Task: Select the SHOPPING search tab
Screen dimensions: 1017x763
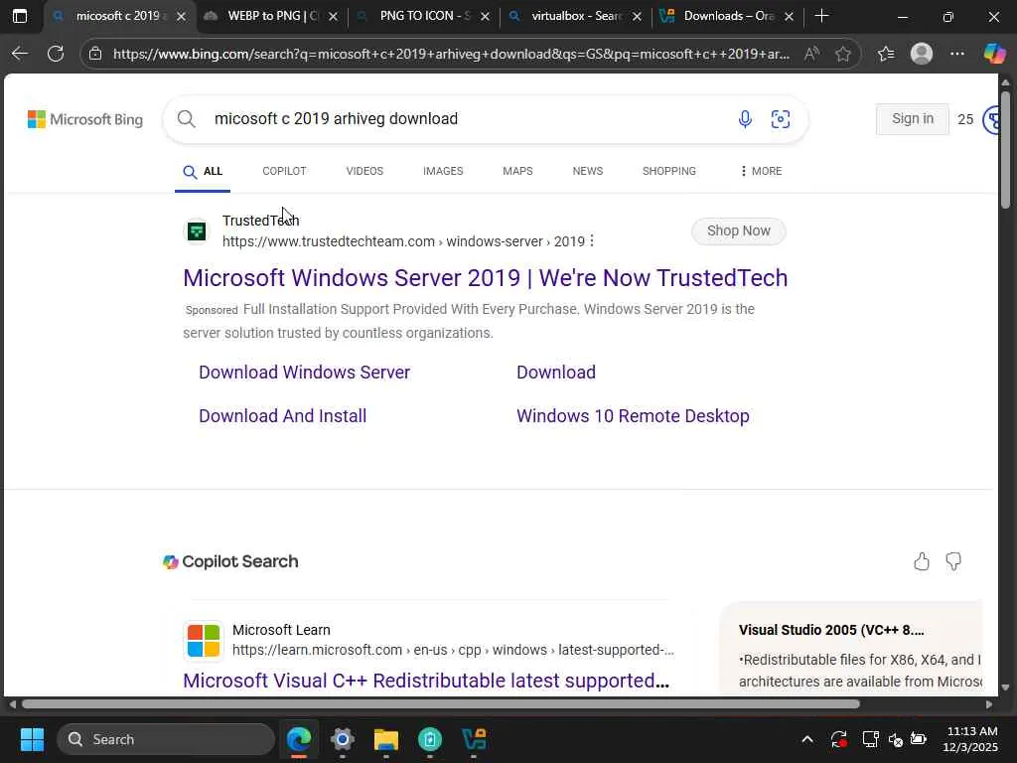Action: tap(669, 171)
